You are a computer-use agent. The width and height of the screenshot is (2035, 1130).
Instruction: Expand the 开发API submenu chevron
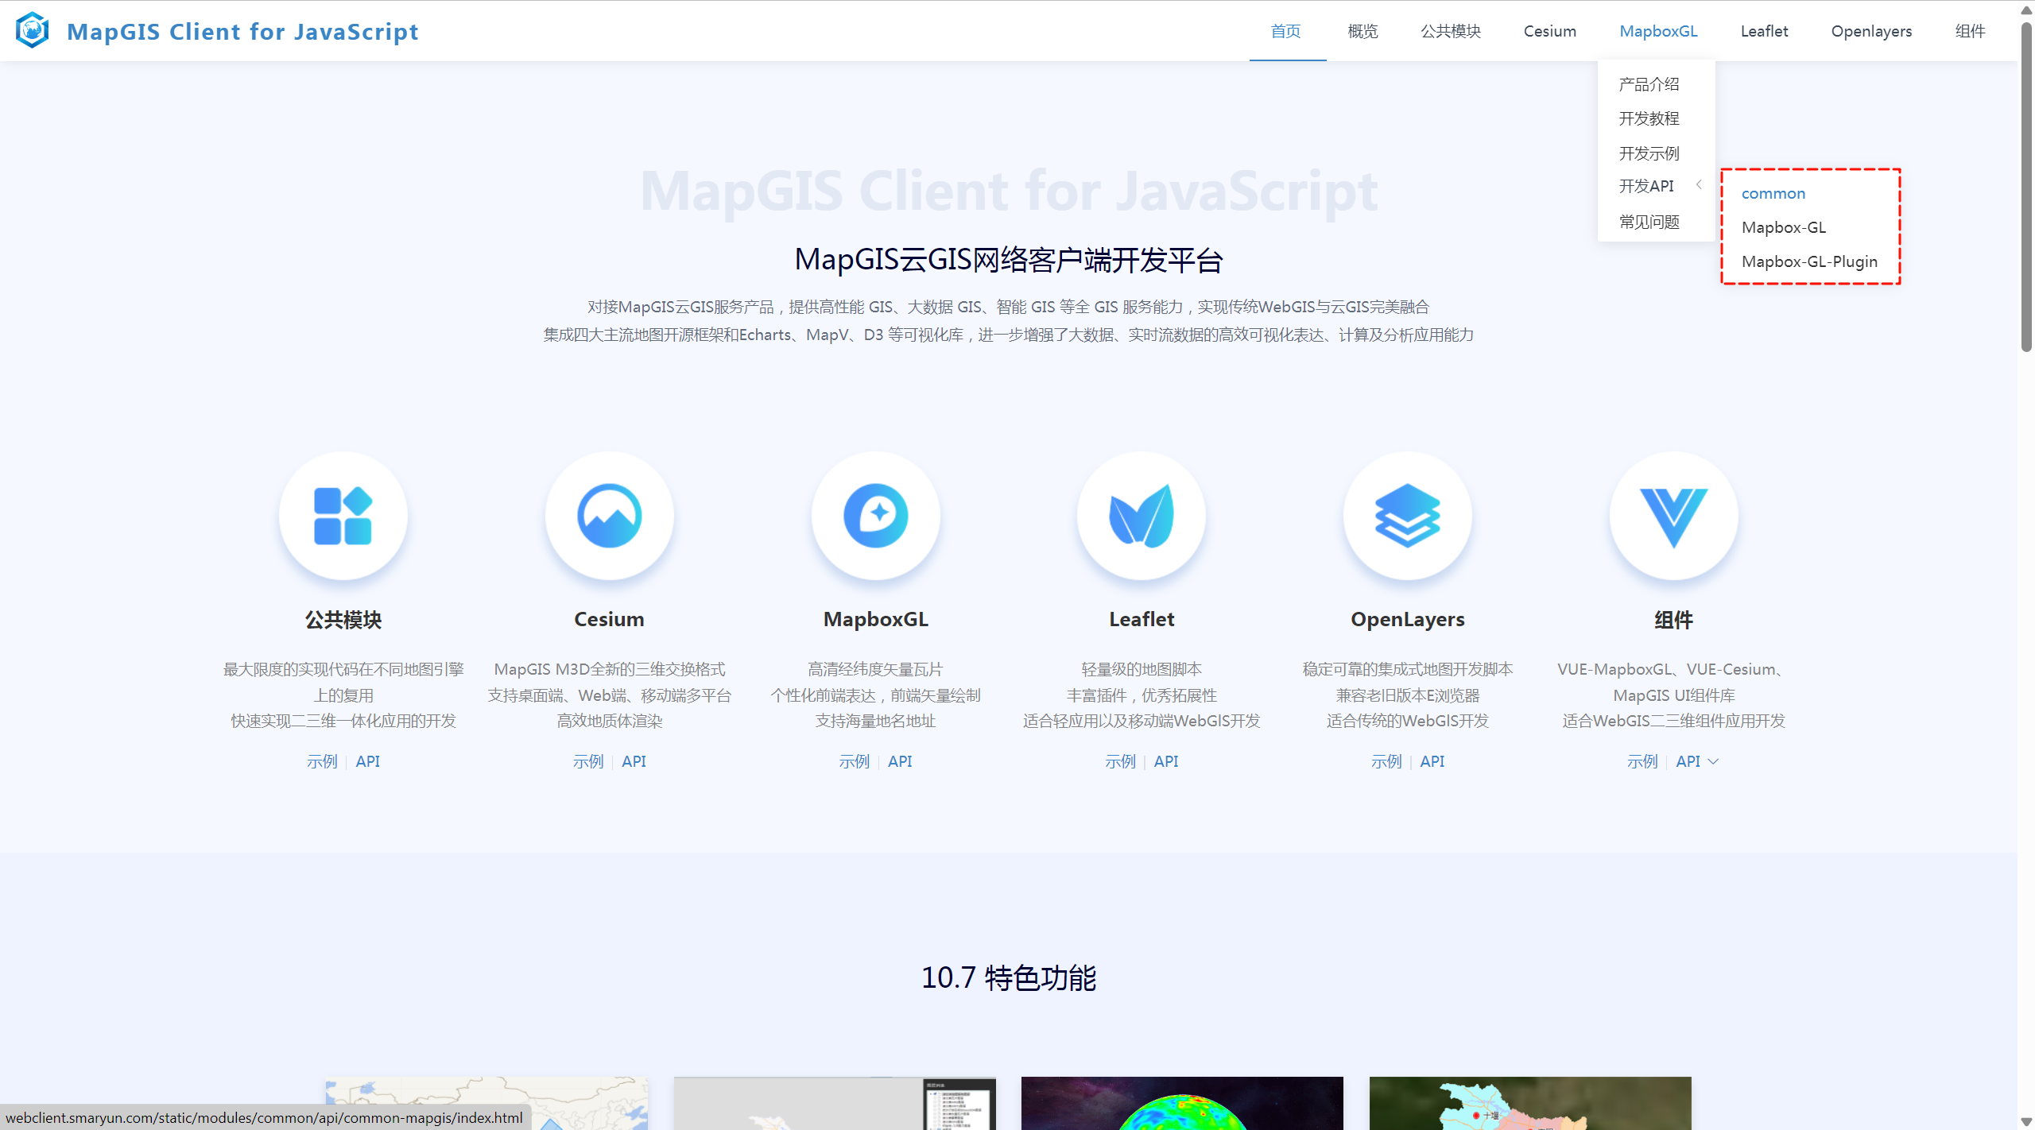[1700, 185]
